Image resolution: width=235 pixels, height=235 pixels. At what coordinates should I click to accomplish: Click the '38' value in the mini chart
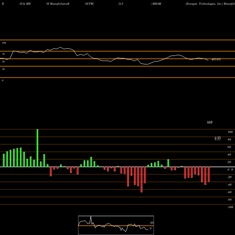[151, 223]
